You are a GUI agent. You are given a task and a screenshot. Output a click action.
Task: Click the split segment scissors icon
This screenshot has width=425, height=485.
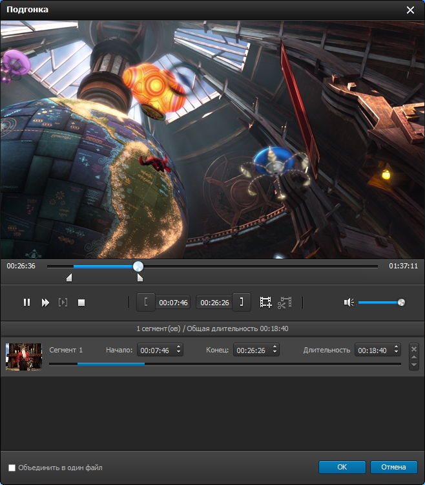[285, 302]
